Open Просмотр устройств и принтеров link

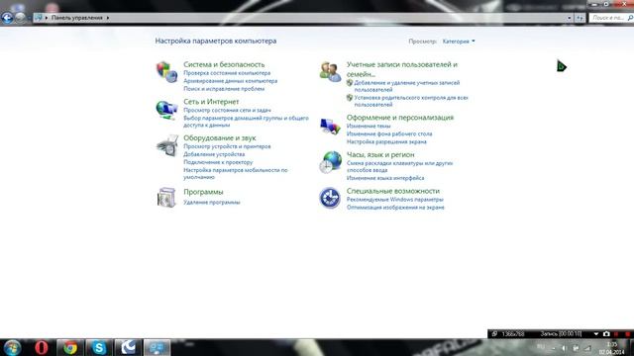coord(227,146)
